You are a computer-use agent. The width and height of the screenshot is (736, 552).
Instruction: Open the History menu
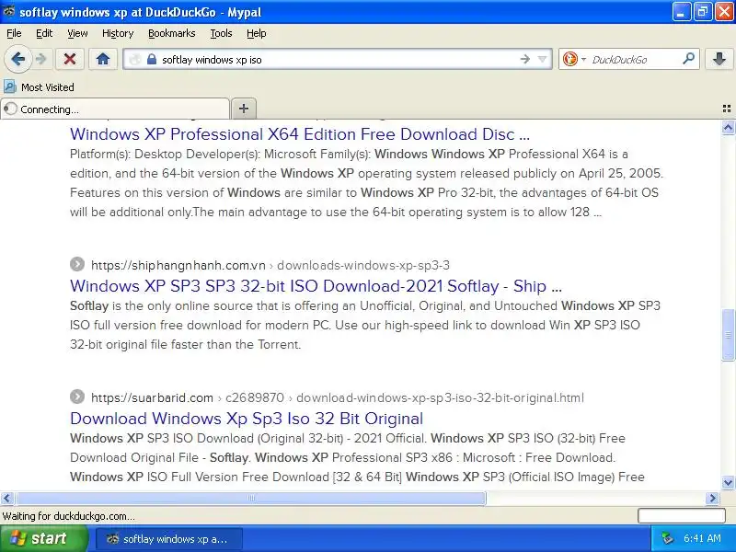coord(118,33)
